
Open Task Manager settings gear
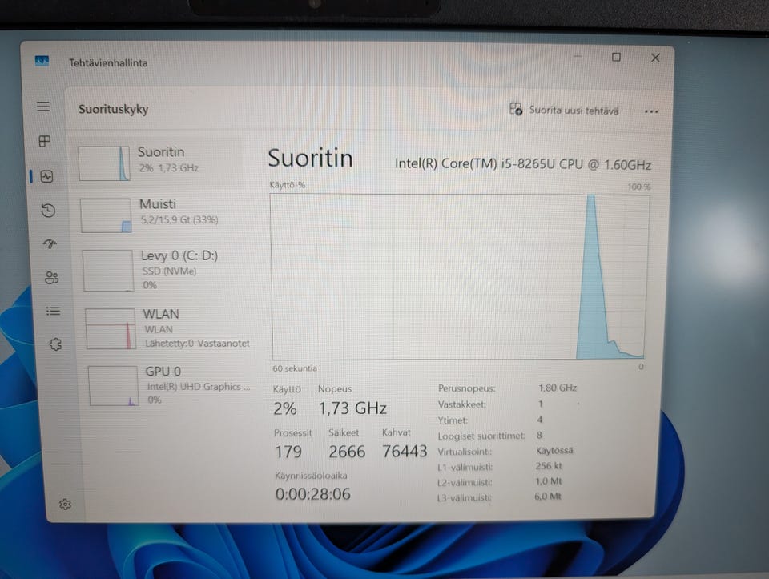[x=65, y=504]
